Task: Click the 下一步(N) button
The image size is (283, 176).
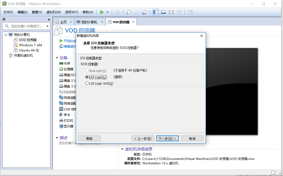Action: point(167,139)
